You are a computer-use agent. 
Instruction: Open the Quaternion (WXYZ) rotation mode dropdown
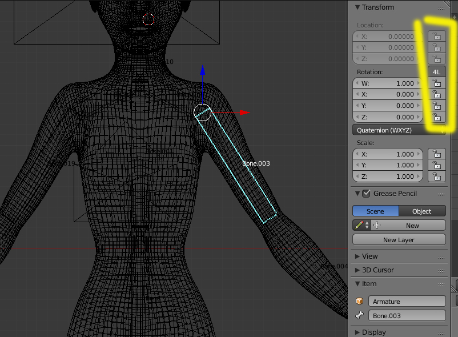[399, 130]
